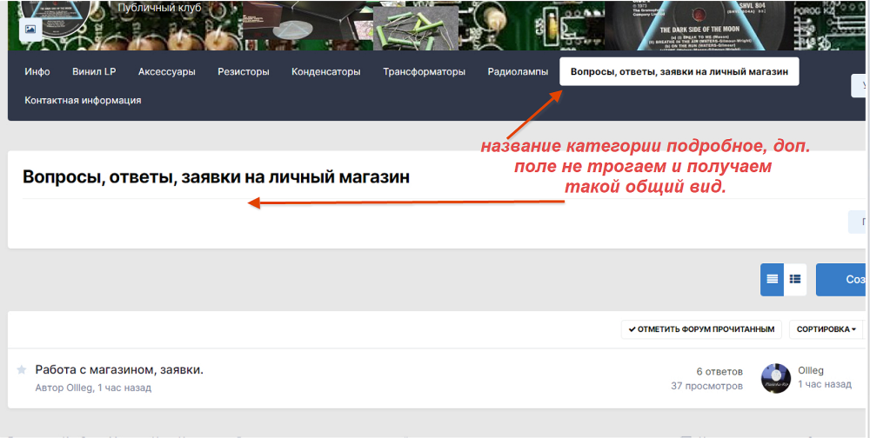Go to the Радиолампы tab

coord(518,71)
